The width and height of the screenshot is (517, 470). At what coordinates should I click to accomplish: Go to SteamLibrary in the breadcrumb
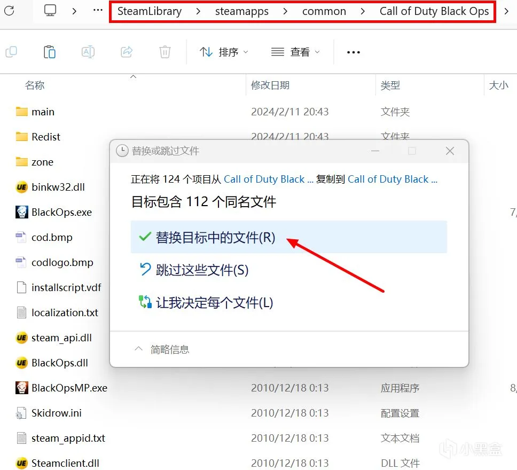150,11
